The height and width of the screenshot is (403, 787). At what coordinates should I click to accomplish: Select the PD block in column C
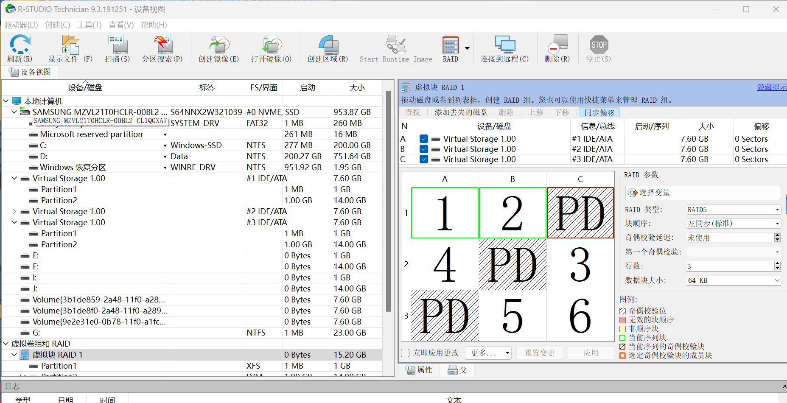coord(580,213)
